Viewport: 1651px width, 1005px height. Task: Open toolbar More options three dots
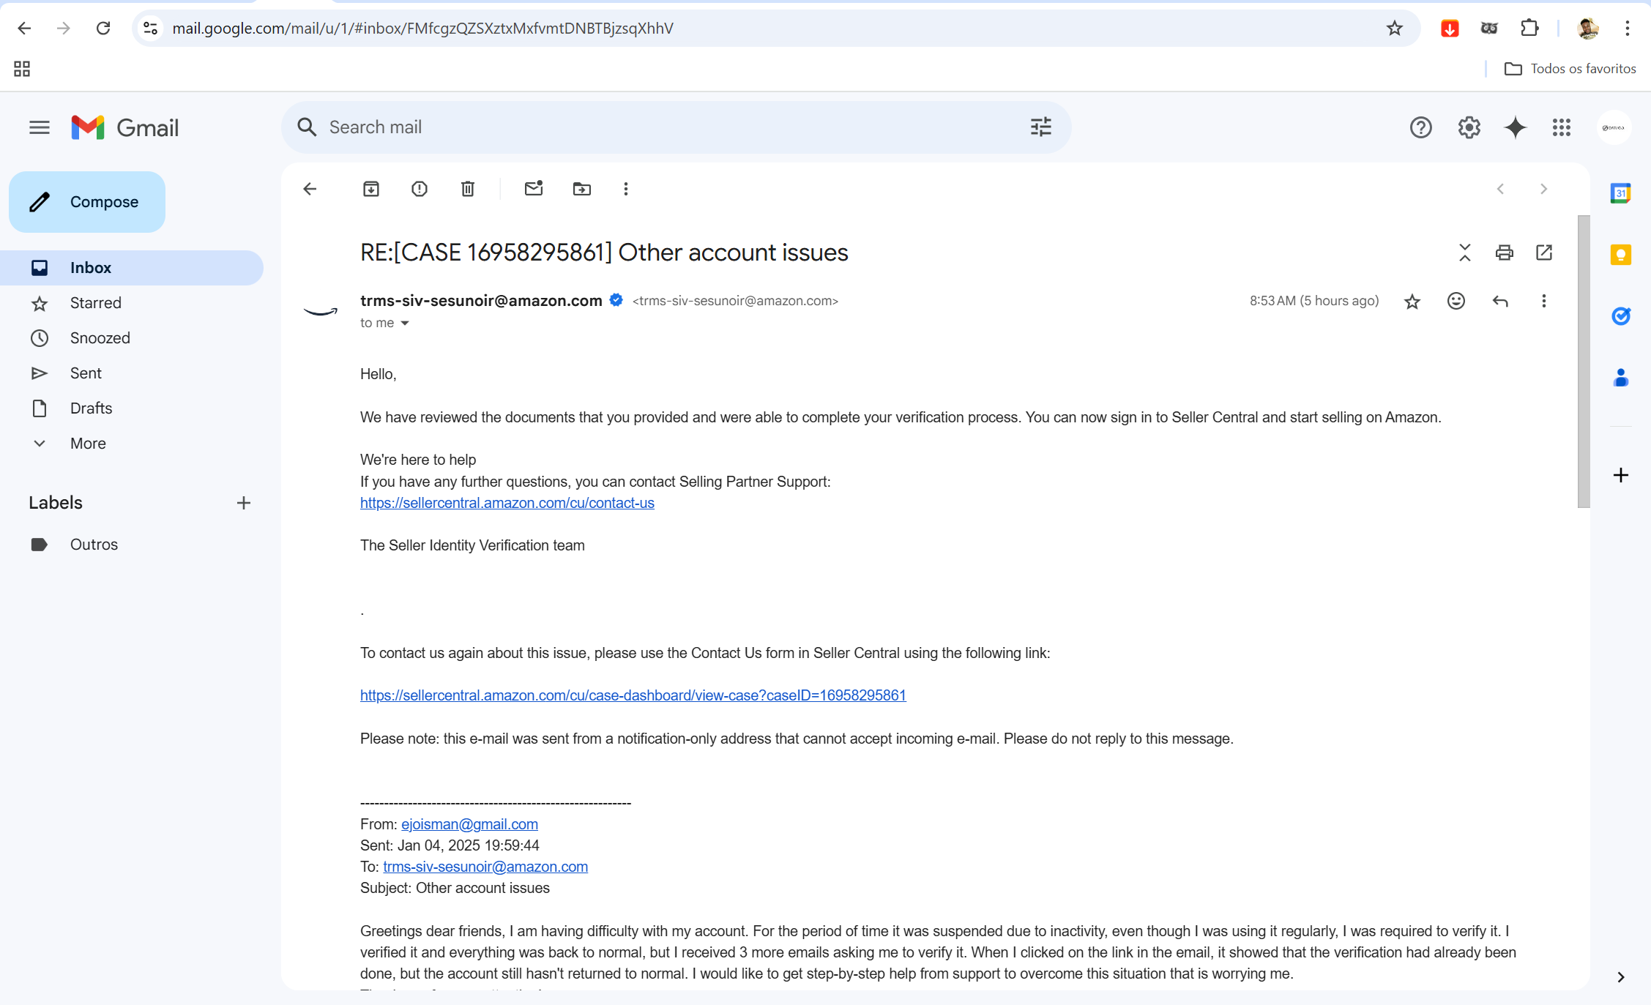tap(626, 189)
